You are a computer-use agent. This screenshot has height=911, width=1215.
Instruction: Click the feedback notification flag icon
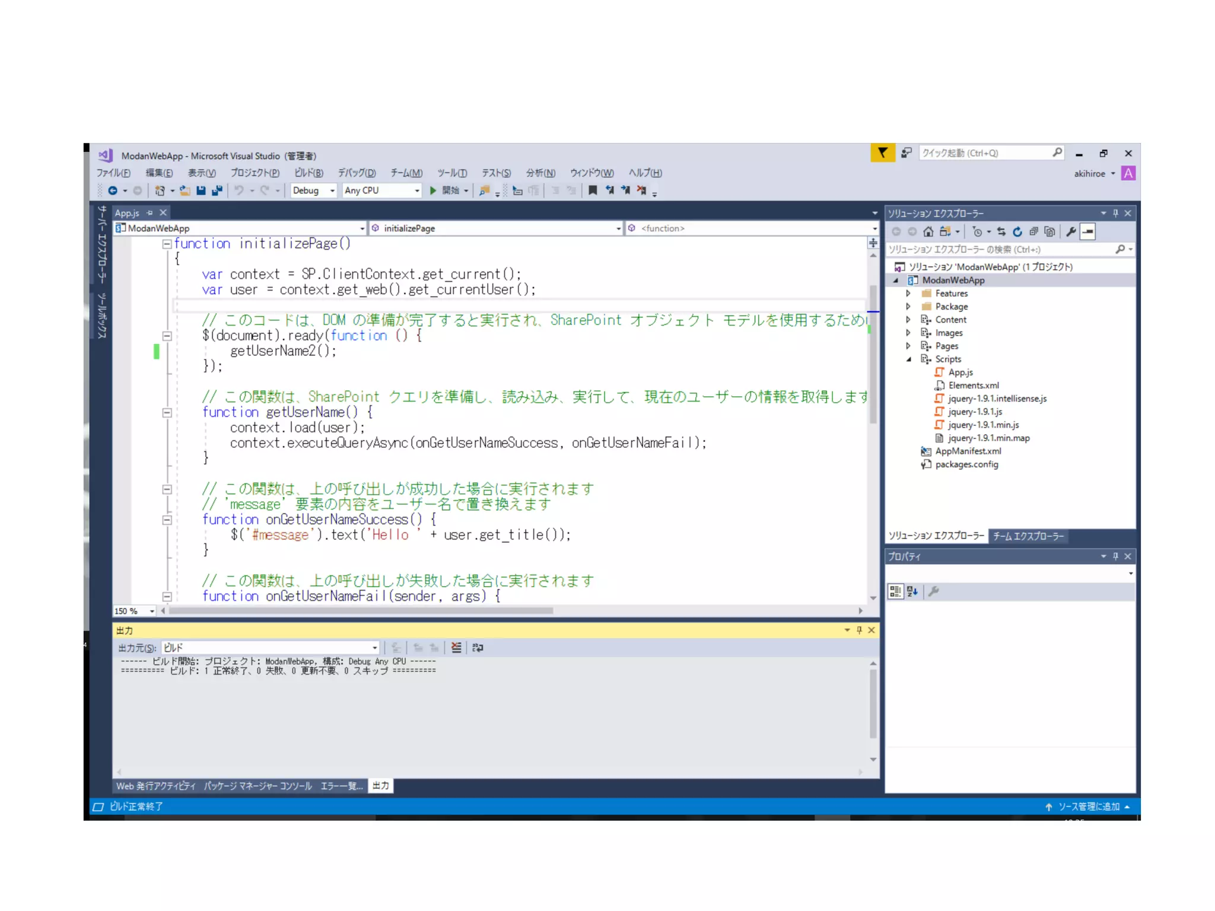click(x=882, y=153)
